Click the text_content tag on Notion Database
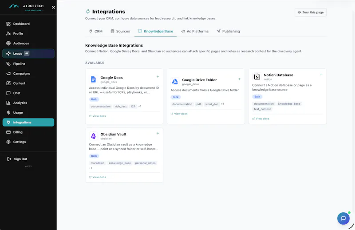Image resolution: width=355 pixels, height=230 pixels. click(x=262, y=109)
